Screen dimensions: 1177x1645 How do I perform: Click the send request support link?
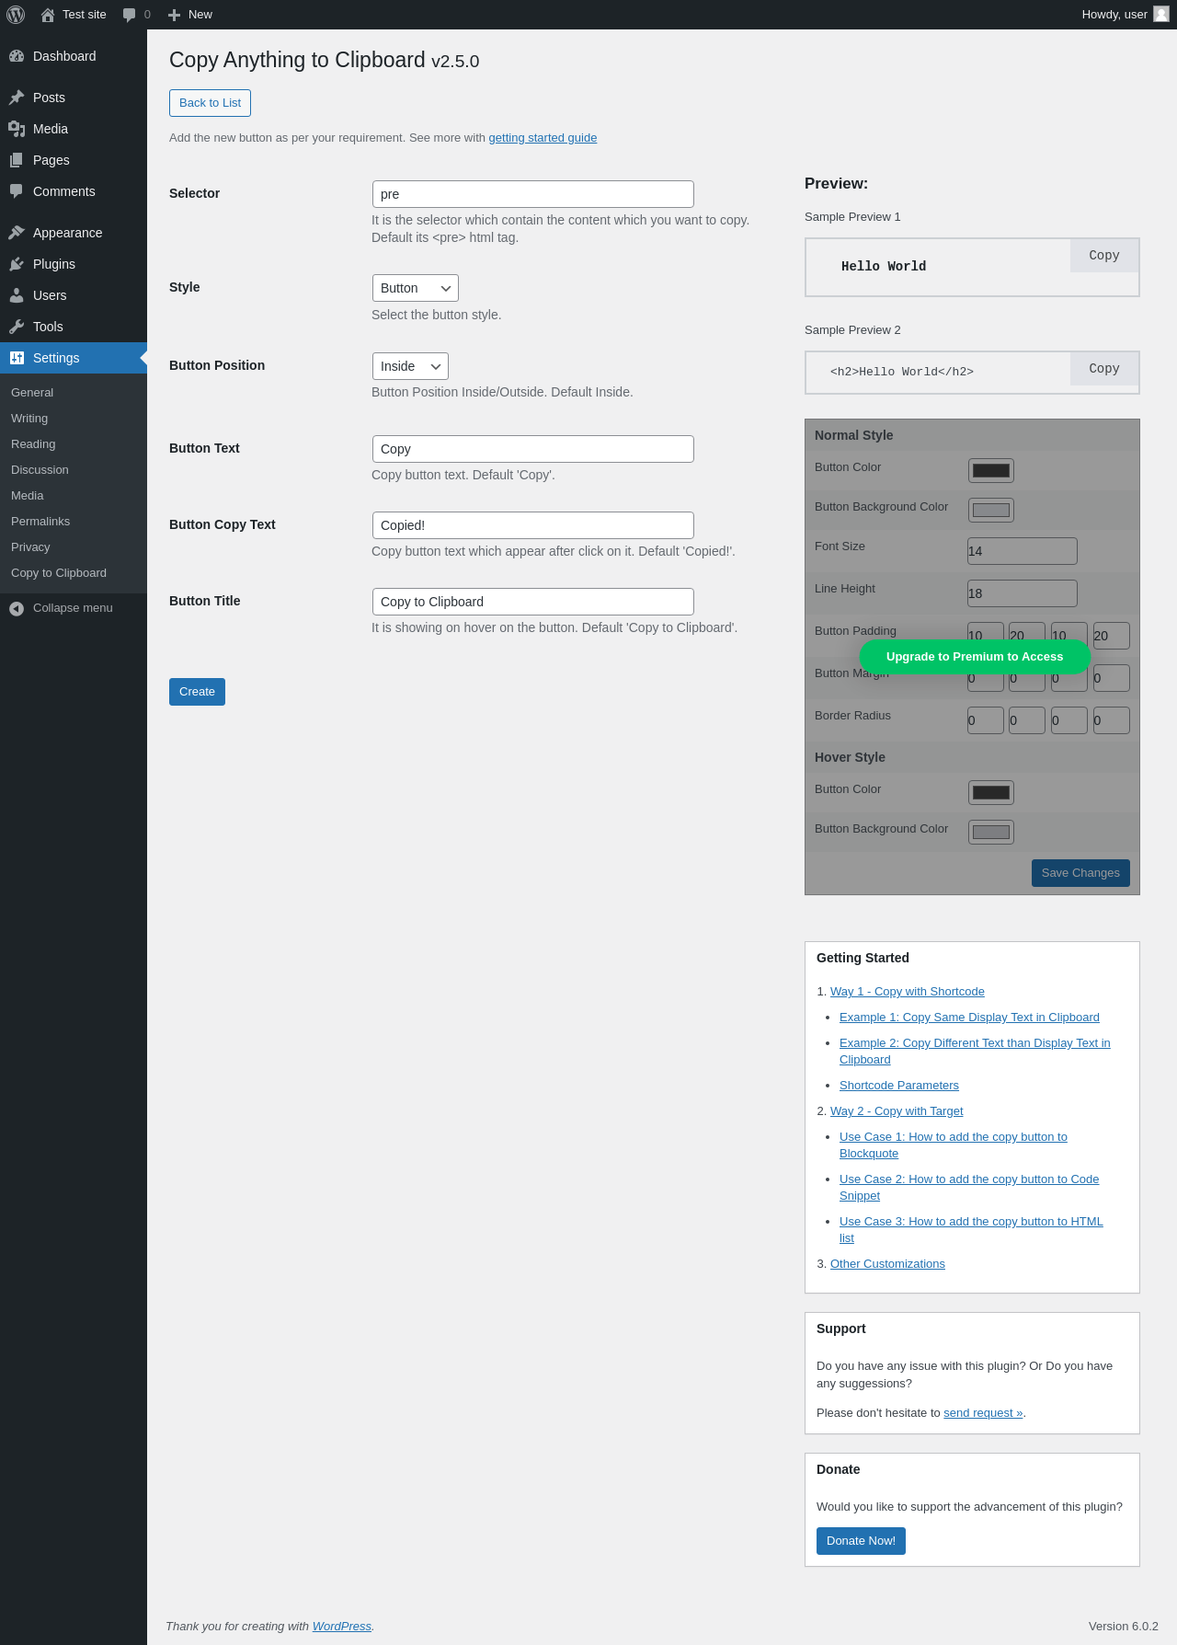[983, 1413]
